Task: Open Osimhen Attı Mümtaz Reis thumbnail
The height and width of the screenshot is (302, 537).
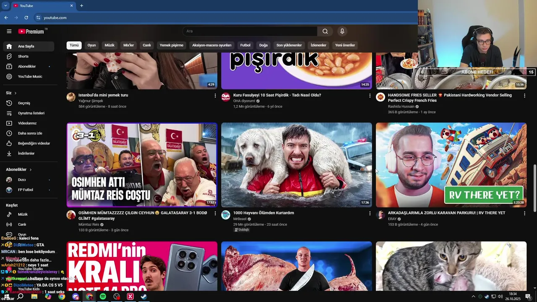Action: coord(142,165)
